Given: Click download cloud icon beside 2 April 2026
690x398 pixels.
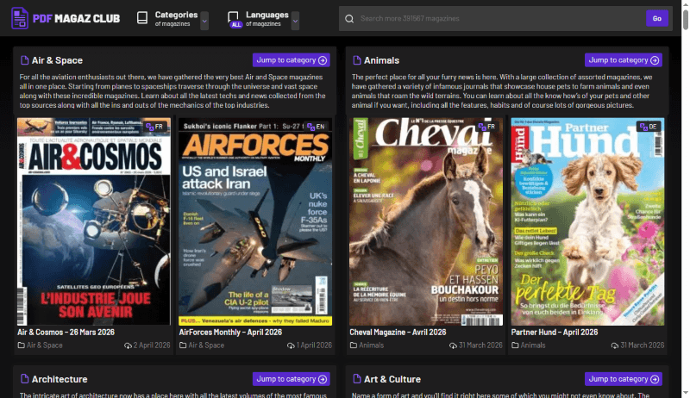Looking at the screenshot, I should click(x=128, y=345).
